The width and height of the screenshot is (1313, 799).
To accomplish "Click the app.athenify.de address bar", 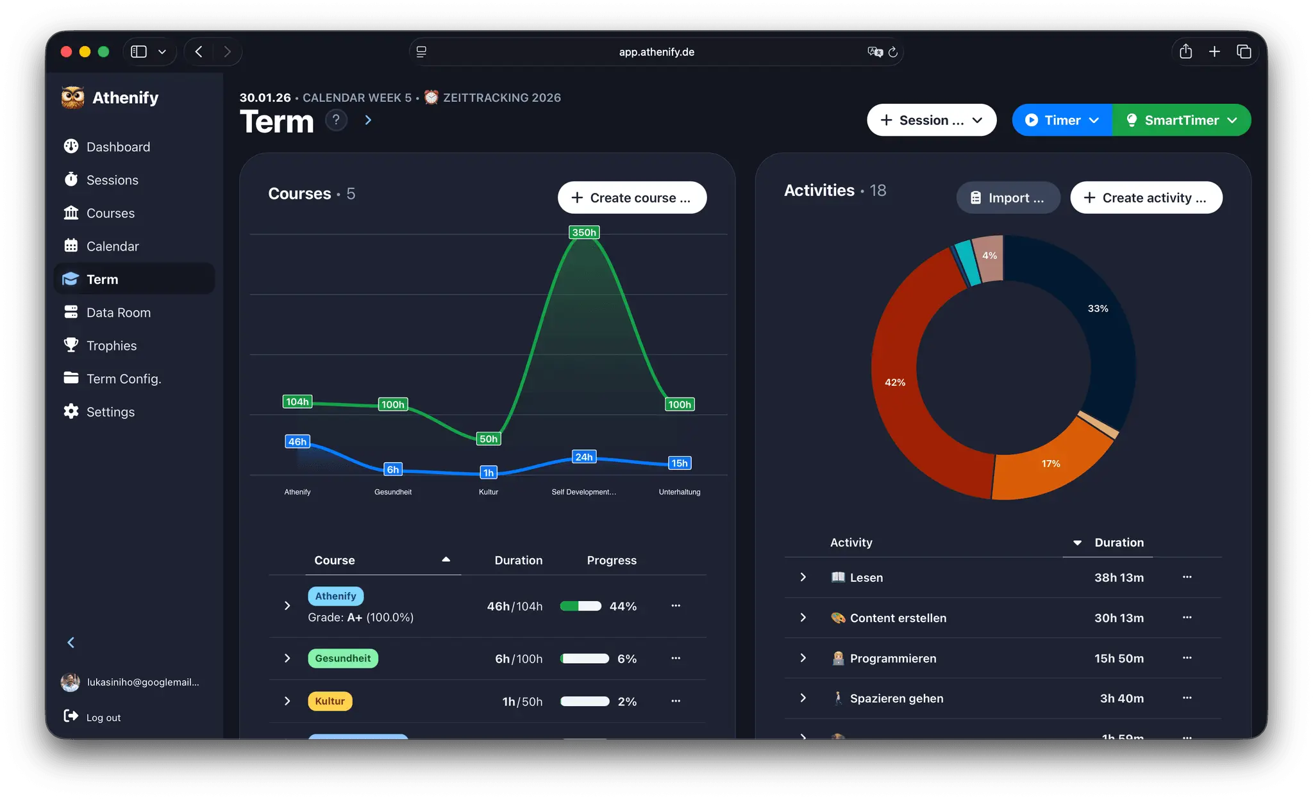I will (656, 52).
